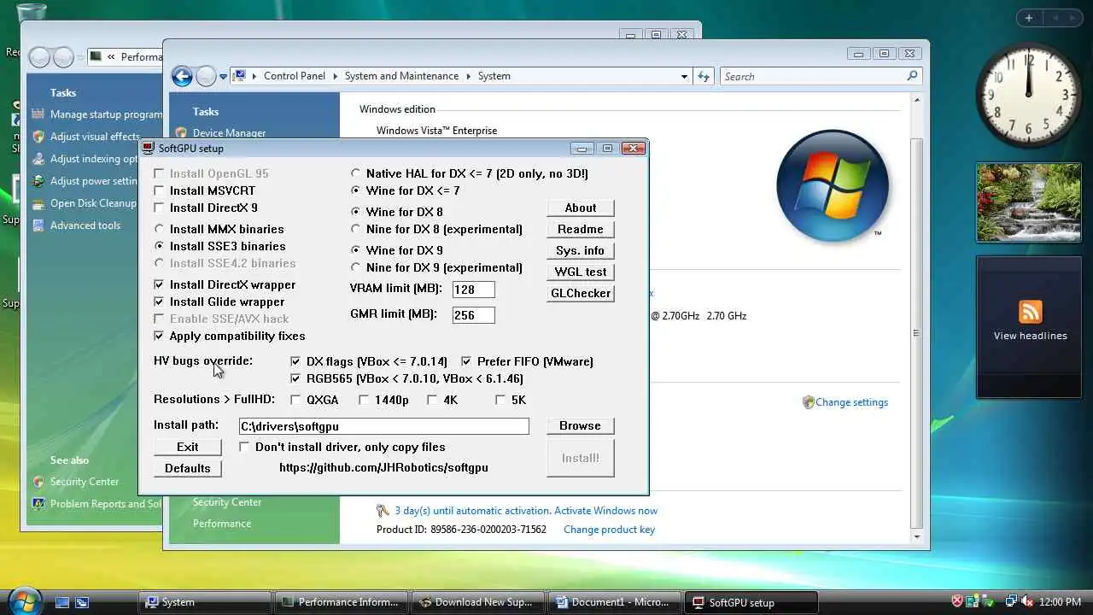
Task: Click the add gadget plus icon
Action: pyautogui.click(x=1029, y=18)
